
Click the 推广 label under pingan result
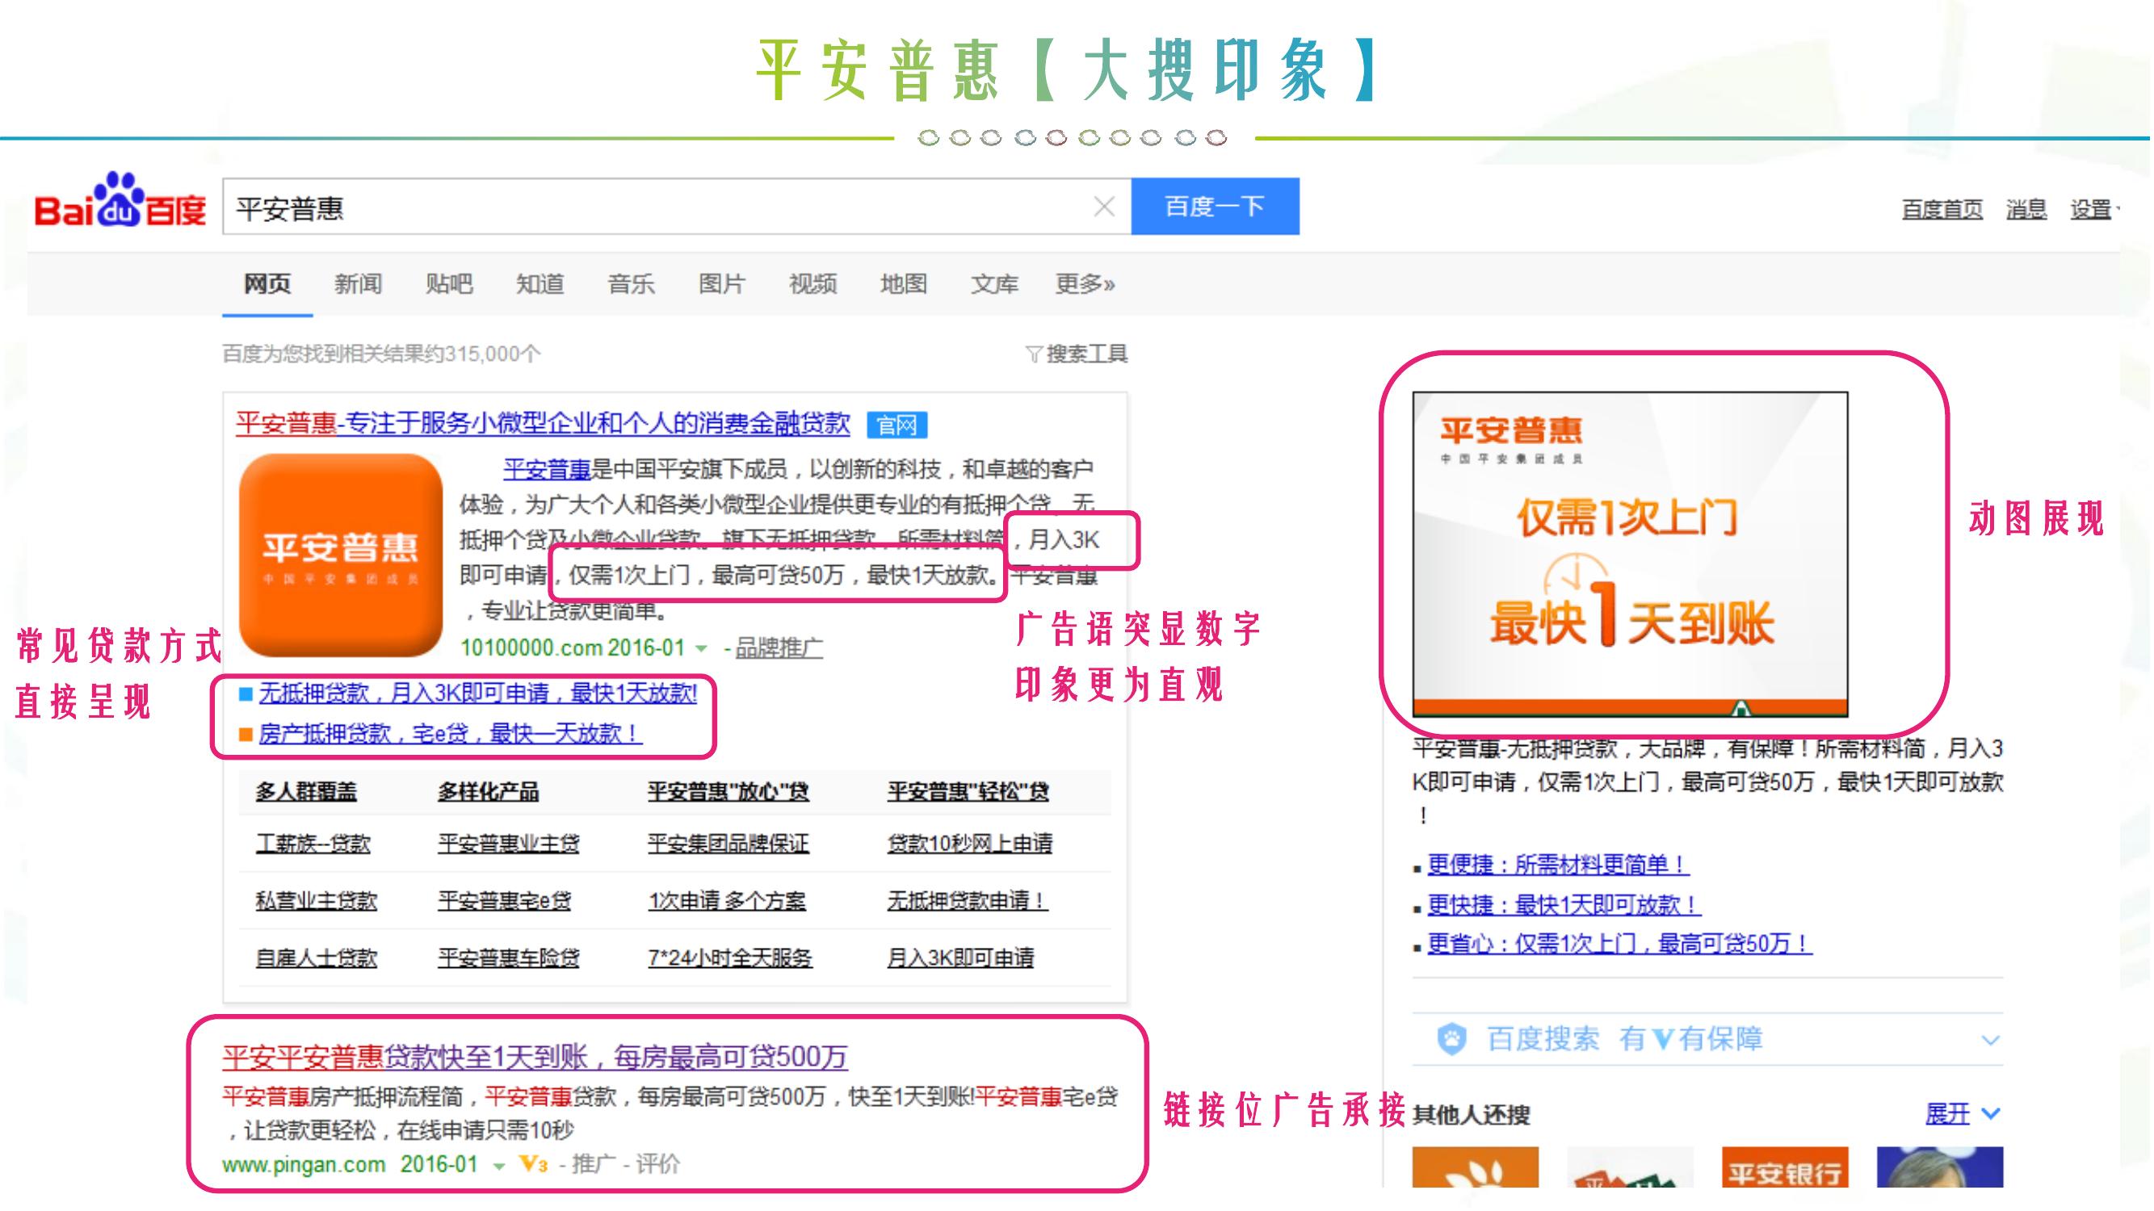[593, 1164]
